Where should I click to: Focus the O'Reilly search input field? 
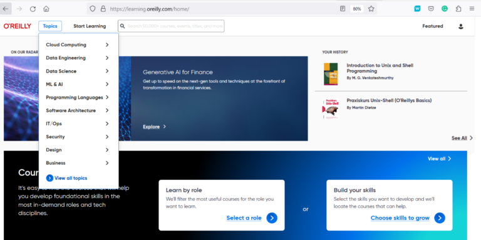tap(171, 26)
